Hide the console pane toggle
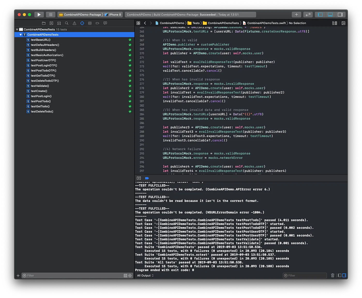The image size is (362, 298). [344, 276]
